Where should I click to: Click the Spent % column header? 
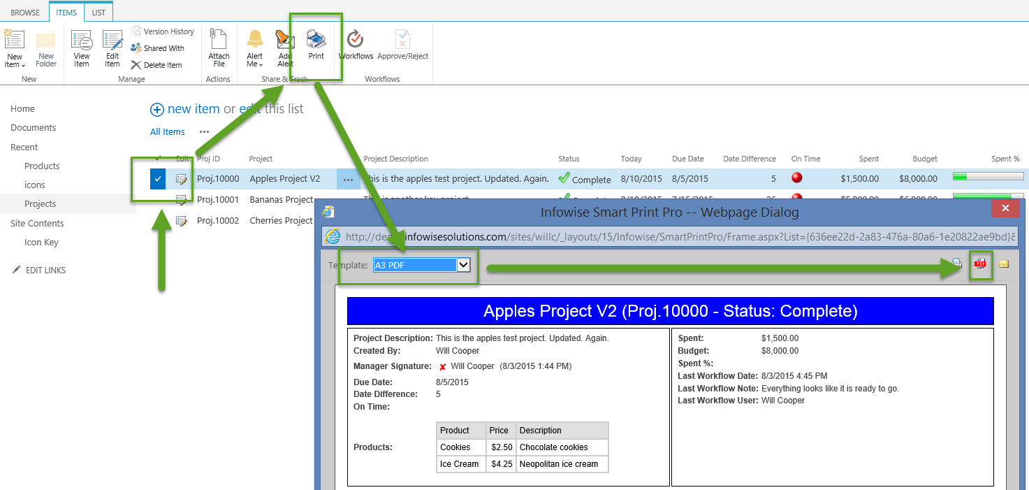point(1006,159)
